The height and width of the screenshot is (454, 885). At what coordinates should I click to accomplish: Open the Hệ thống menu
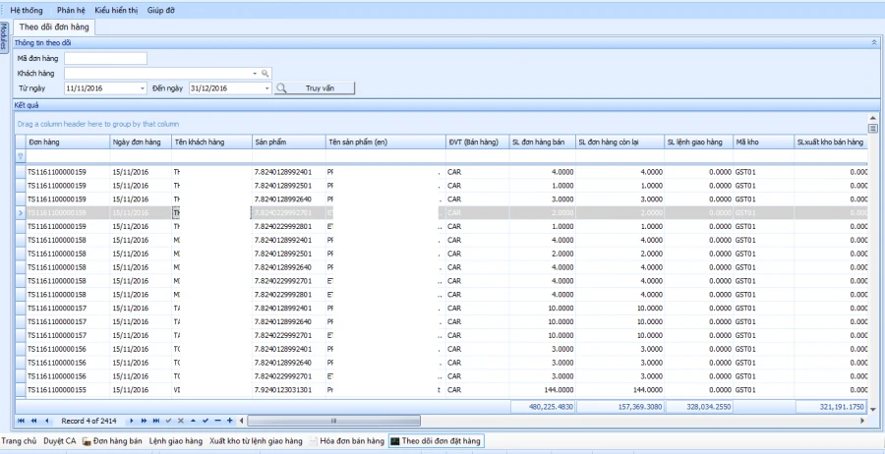click(26, 10)
